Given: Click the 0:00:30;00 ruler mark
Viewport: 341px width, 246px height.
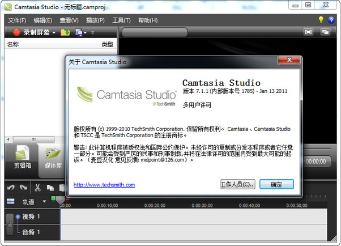Looking at the screenshot, I should 202,206.
